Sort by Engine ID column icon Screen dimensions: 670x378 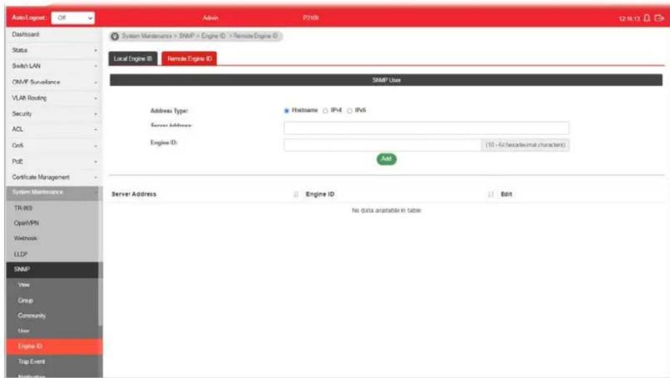click(490, 195)
